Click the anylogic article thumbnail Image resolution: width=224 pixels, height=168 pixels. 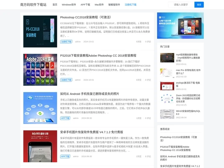point(167,86)
